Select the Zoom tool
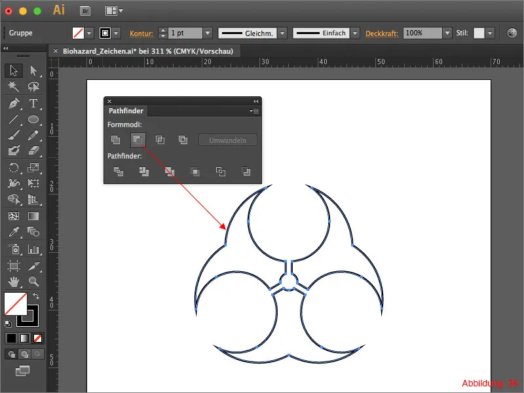The width and height of the screenshot is (524, 393). (33, 282)
